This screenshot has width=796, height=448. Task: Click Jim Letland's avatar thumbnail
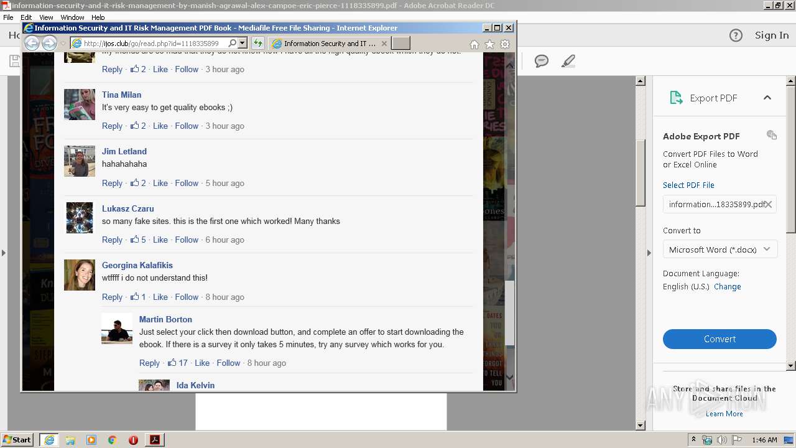point(80,161)
